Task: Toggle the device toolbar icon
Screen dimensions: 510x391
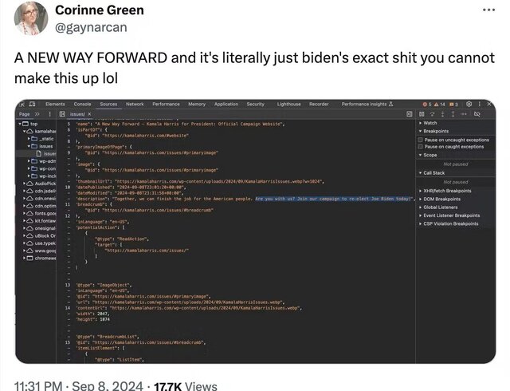Action: tap(33, 104)
